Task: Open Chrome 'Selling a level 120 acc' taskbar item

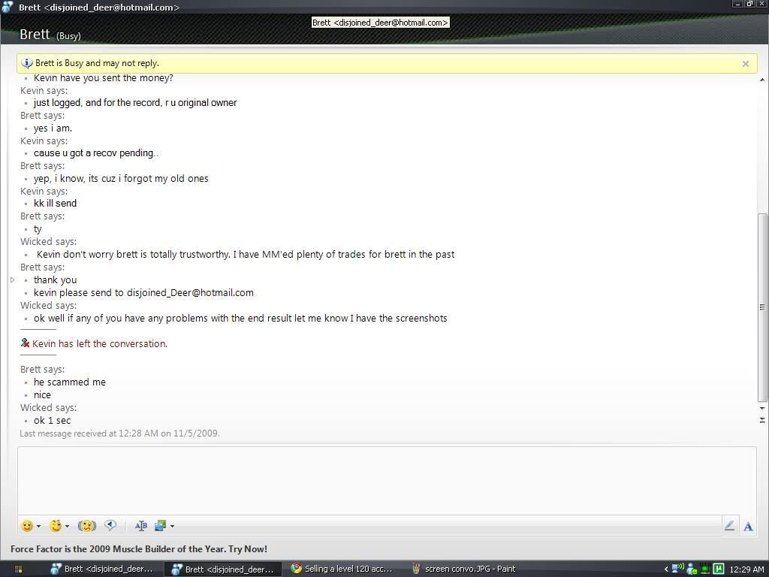Action: point(342,569)
